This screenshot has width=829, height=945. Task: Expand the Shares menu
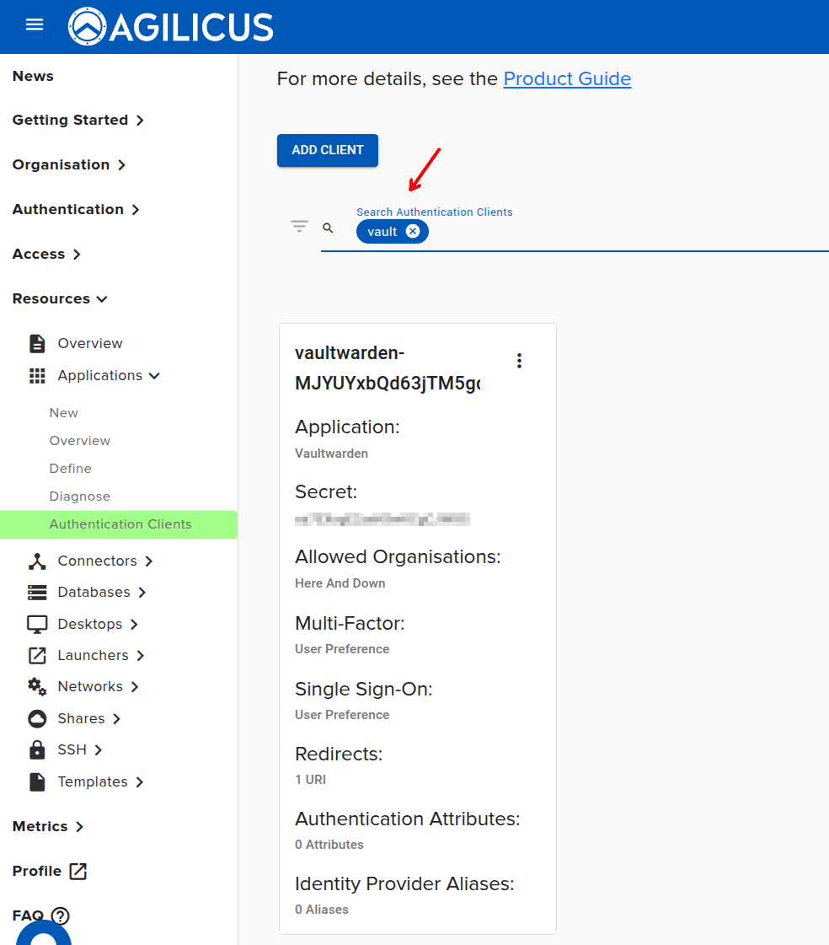tap(88, 718)
